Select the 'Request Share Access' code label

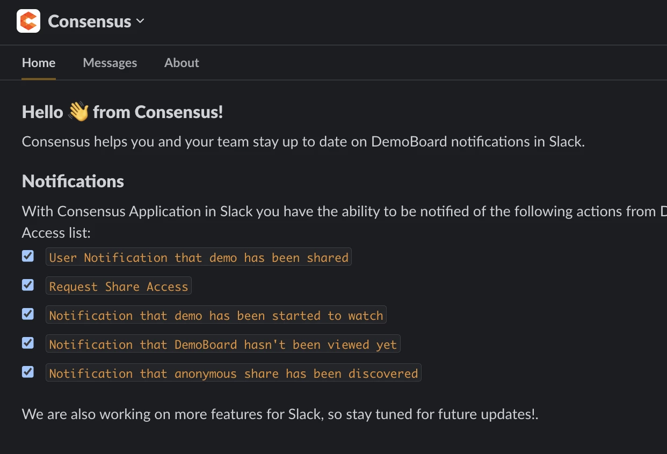pos(119,287)
